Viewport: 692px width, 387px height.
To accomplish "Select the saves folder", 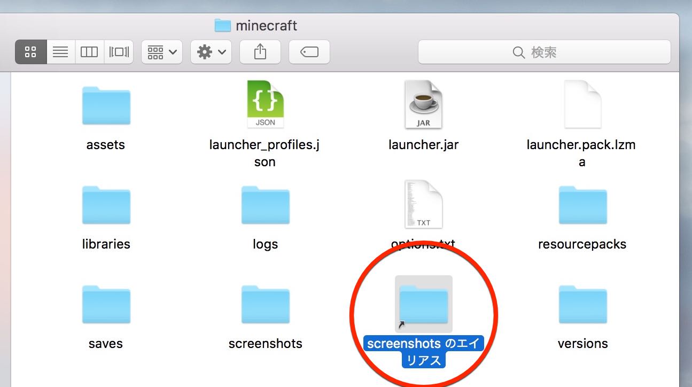I will click(x=106, y=305).
